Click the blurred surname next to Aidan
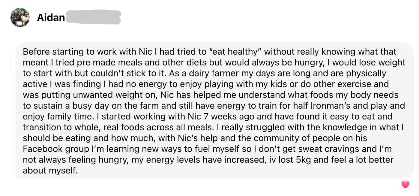The height and width of the screenshot is (196, 419). point(93,17)
